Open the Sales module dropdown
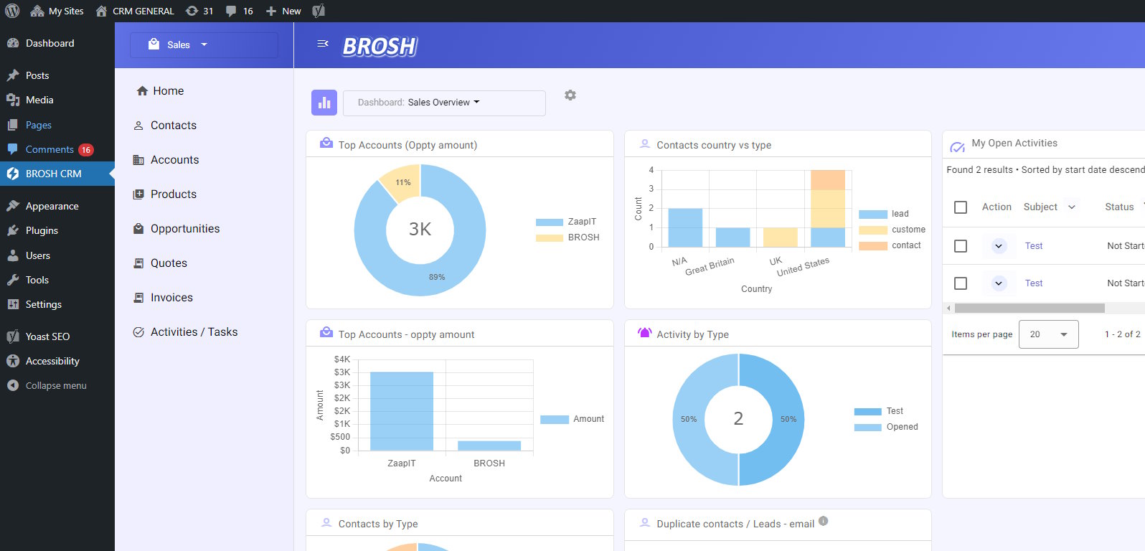The image size is (1145, 551). point(204,44)
